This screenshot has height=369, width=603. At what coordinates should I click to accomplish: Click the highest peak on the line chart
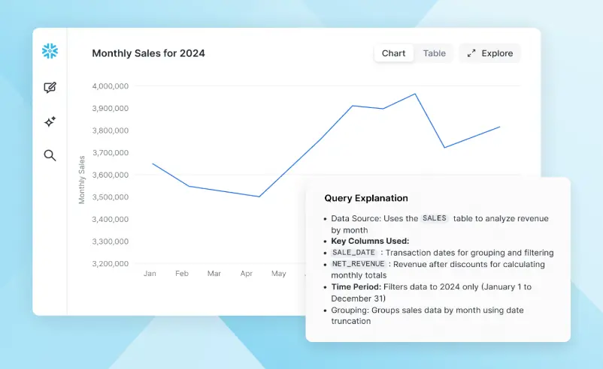click(x=415, y=94)
